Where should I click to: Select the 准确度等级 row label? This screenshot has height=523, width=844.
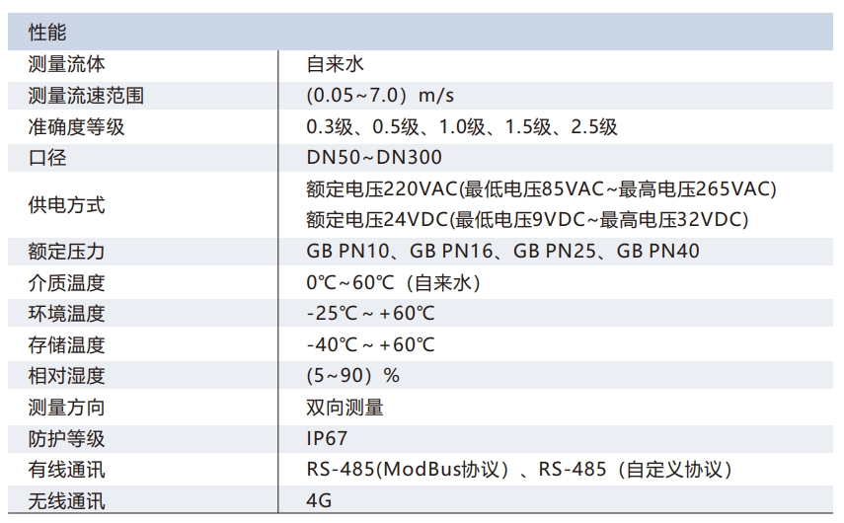(77, 127)
